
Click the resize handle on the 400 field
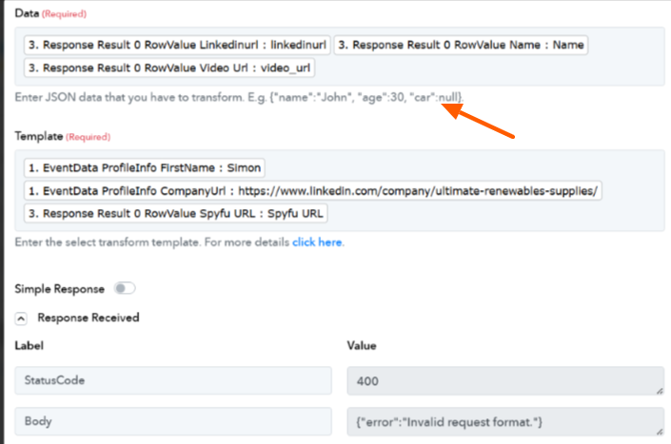point(658,390)
